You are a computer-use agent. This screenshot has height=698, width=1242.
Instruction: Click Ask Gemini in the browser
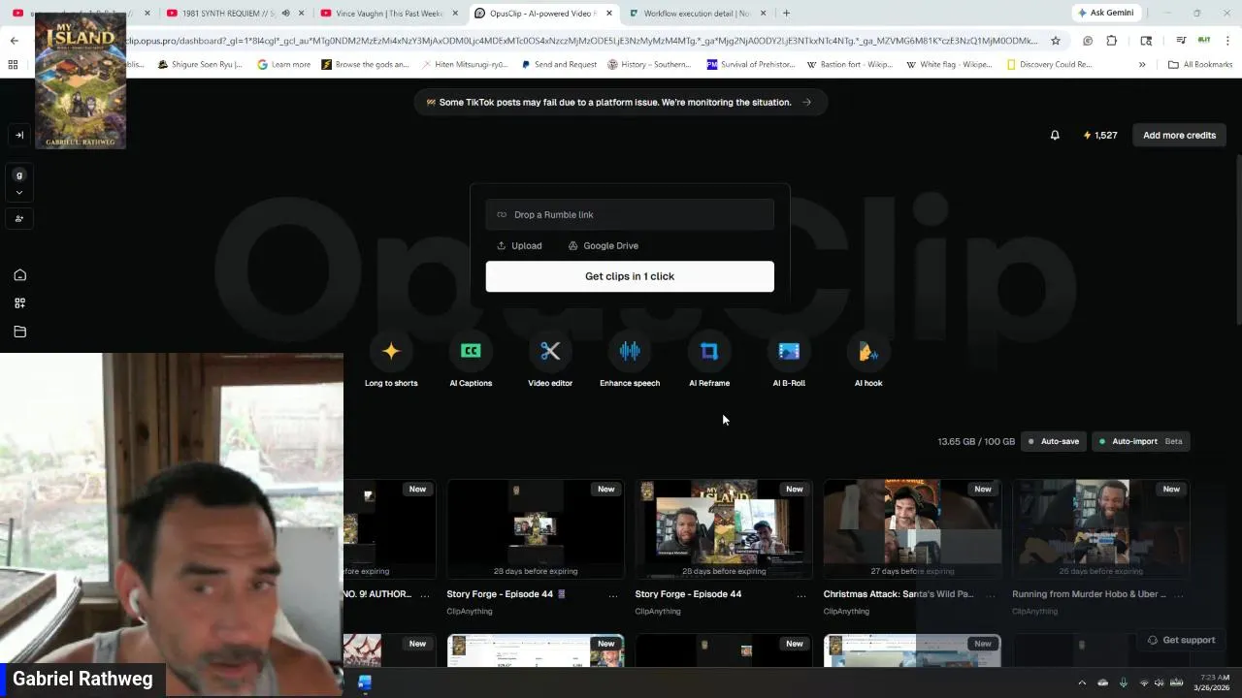[1104, 14]
